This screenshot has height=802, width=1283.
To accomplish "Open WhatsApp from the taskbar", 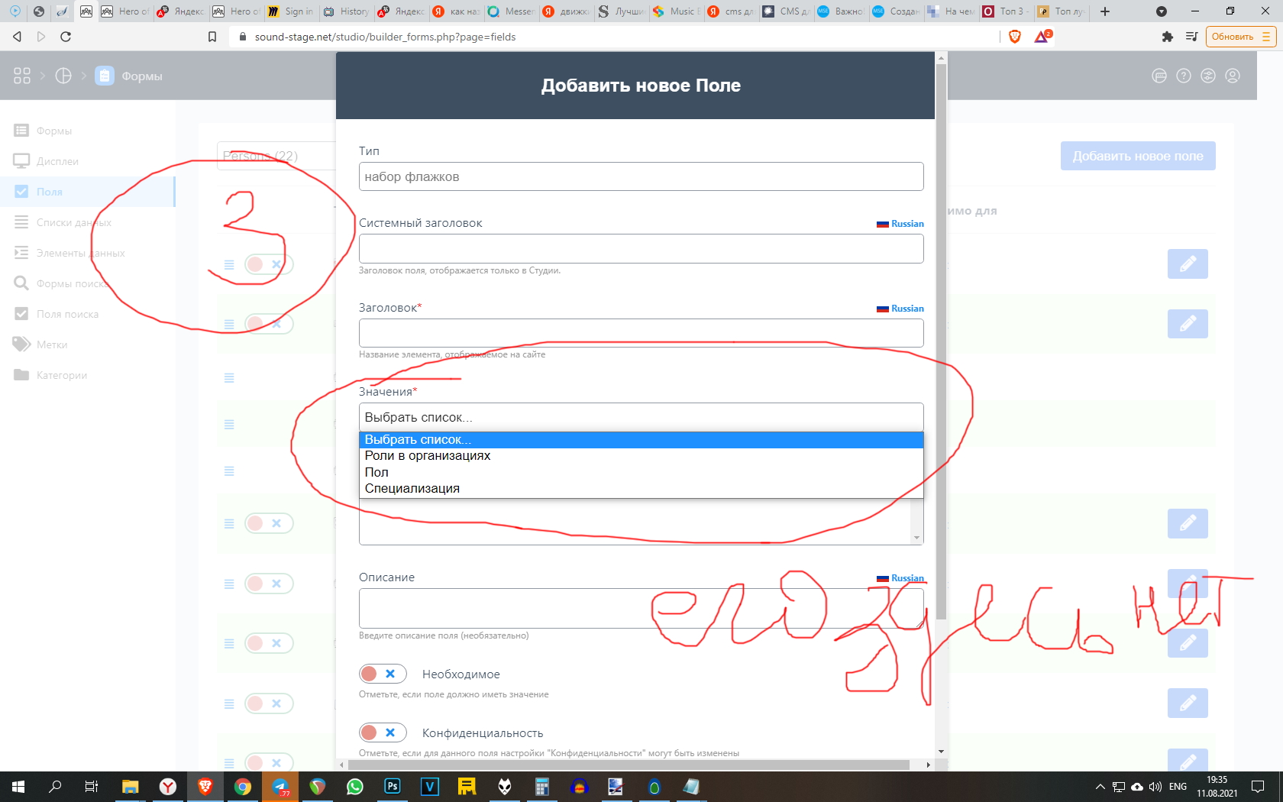I will (355, 787).
